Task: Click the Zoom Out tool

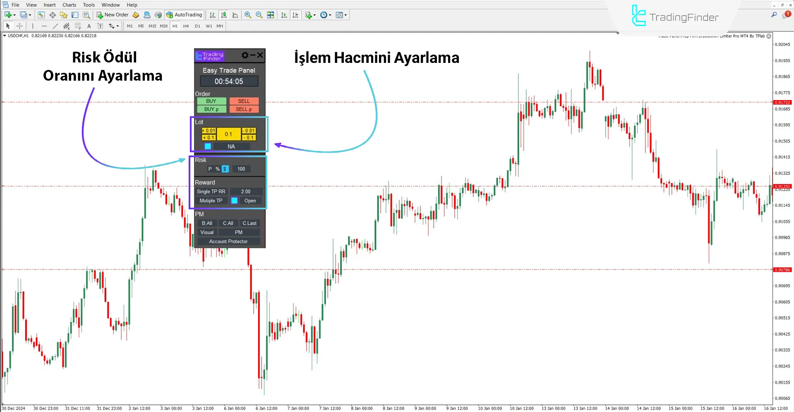Action: click(259, 15)
